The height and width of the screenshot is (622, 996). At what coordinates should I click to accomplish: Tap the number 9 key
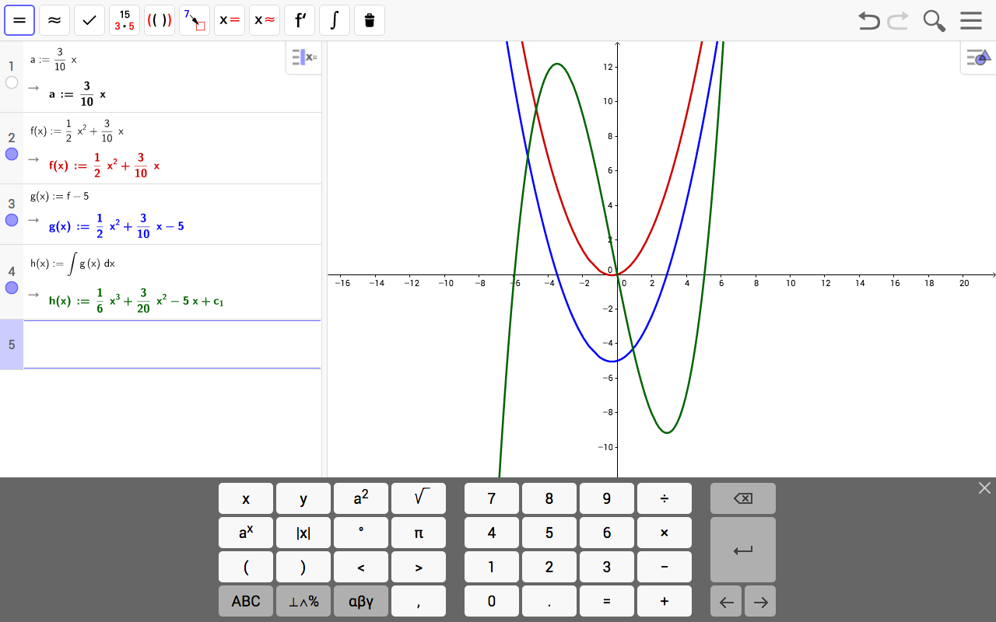(x=607, y=498)
